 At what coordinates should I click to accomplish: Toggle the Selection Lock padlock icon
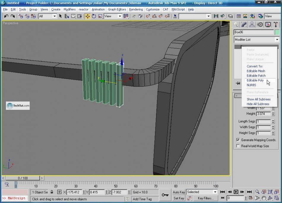click(52, 192)
